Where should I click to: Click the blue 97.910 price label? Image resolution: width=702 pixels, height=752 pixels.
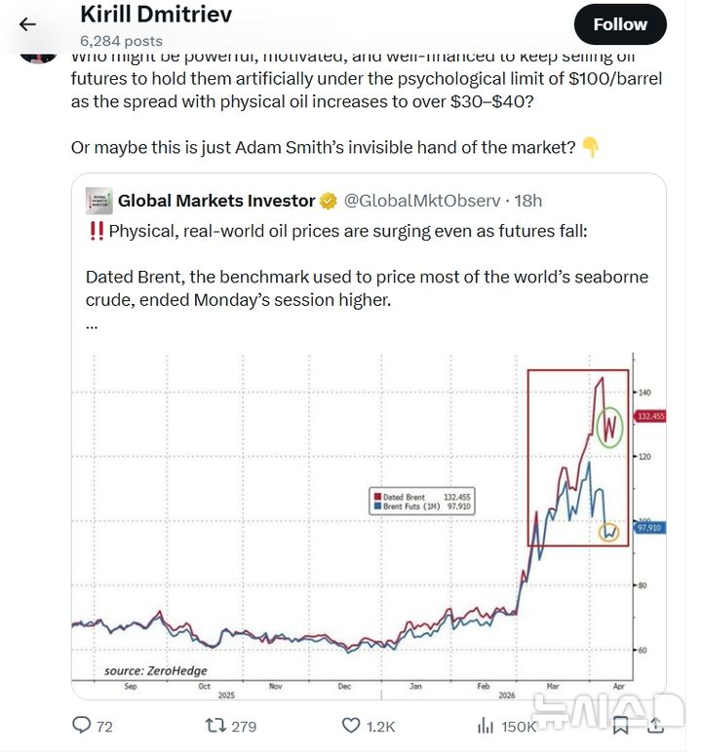click(x=649, y=528)
